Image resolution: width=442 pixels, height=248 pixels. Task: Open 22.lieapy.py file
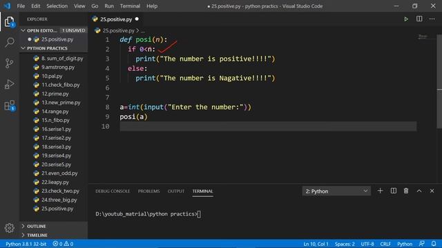[55, 182]
